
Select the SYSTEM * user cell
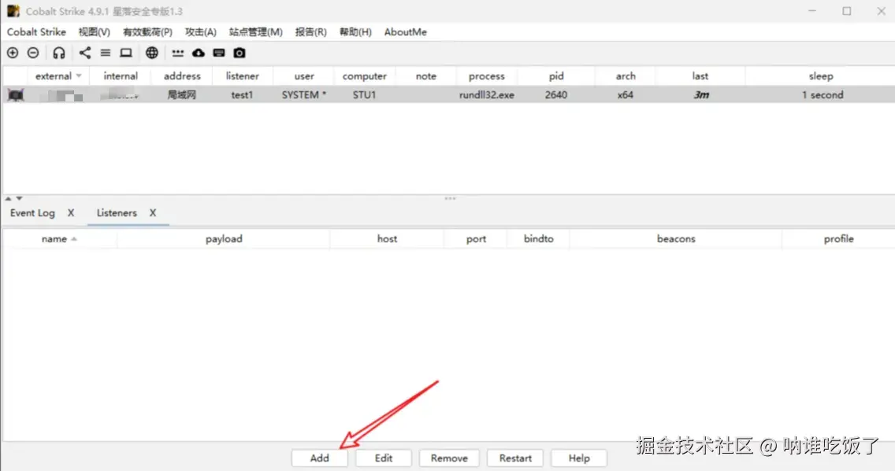click(x=304, y=95)
